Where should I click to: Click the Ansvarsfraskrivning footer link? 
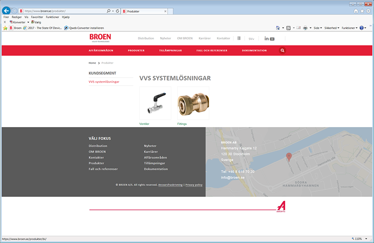(x=170, y=185)
